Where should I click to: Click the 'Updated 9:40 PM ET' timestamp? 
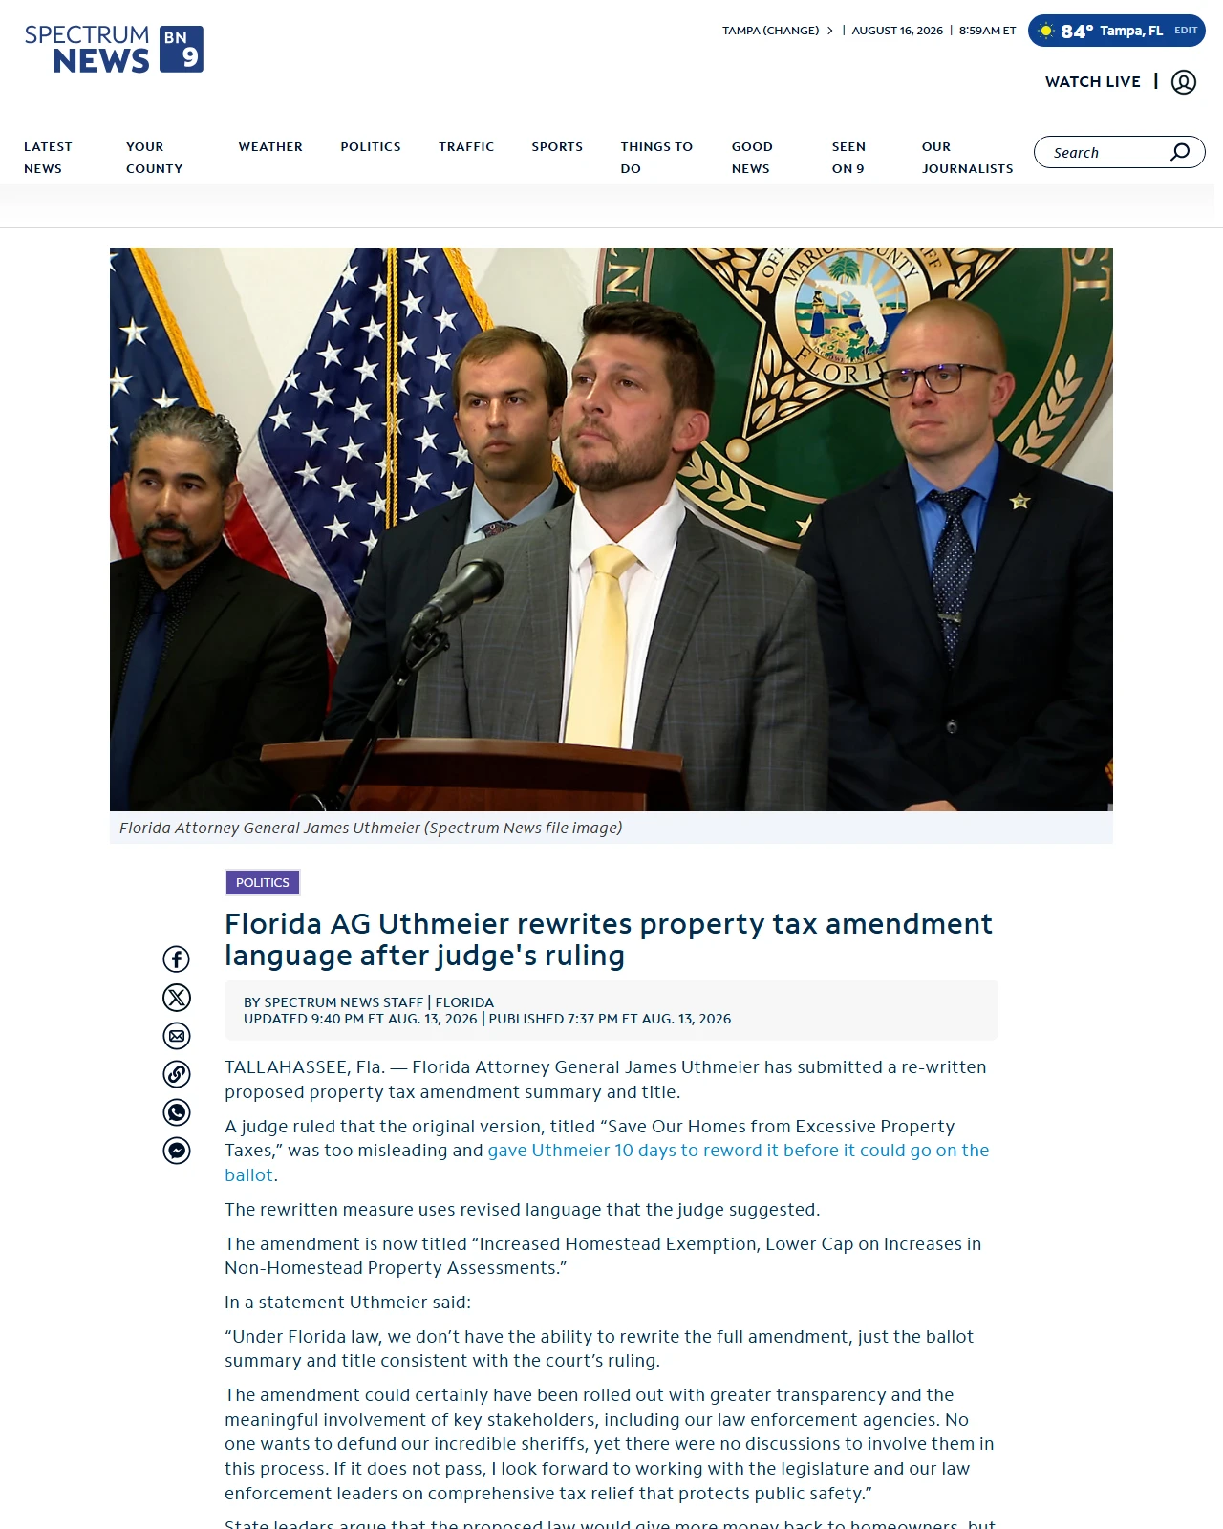[x=360, y=1019]
